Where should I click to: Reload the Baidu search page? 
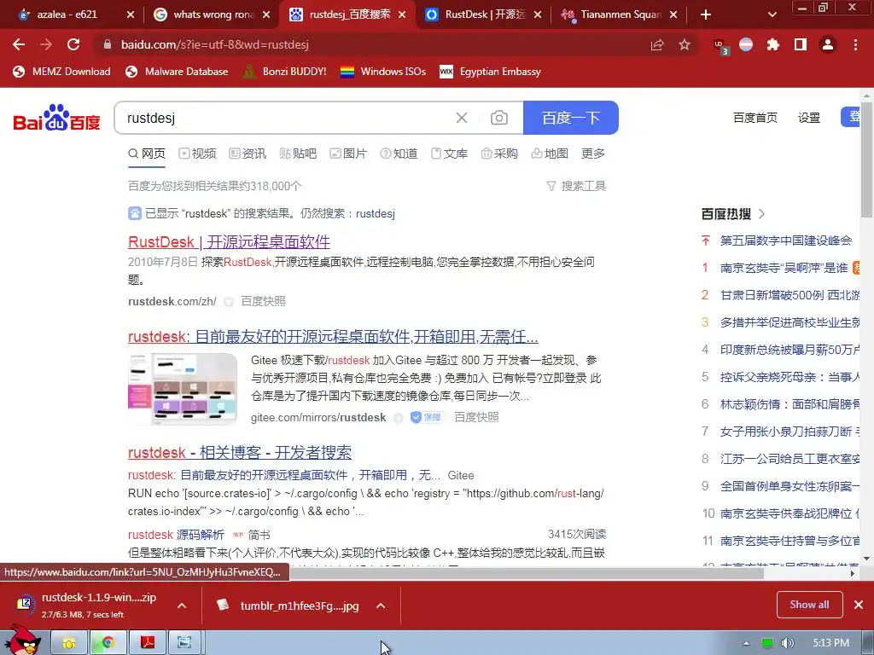coord(73,44)
